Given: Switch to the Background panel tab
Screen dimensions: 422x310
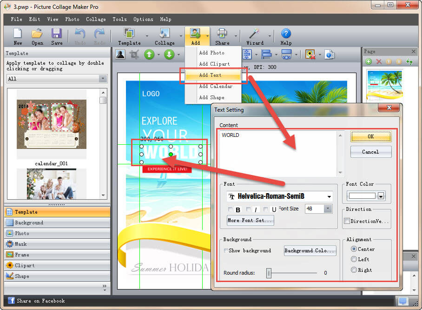Looking at the screenshot, I should click(57, 222).
